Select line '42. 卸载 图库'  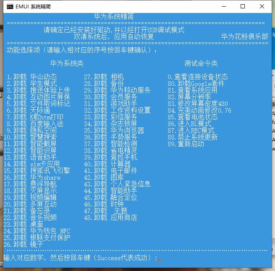(104, 178)
